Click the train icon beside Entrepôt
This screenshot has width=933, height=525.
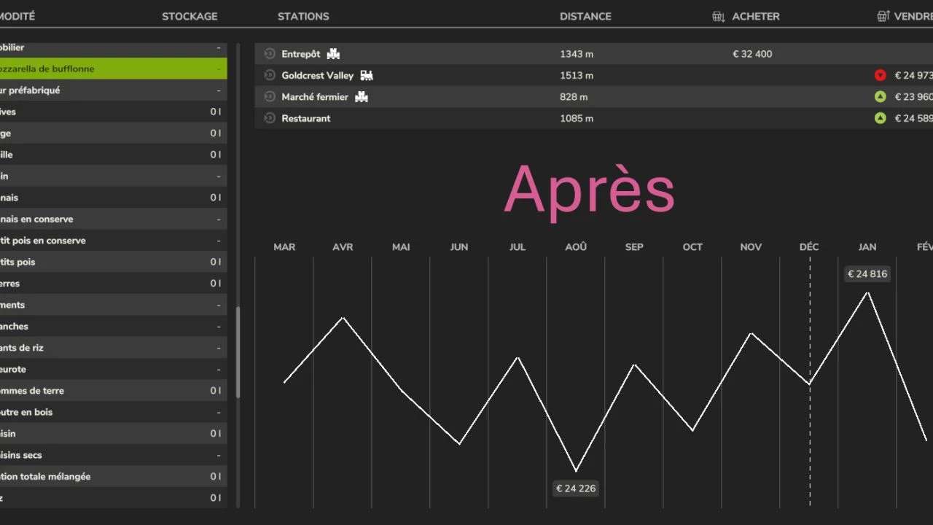(x=333, y=52)
